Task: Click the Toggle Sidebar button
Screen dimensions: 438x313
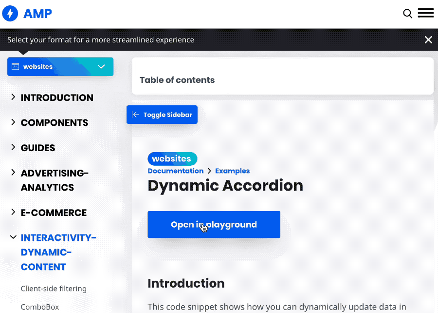Action: pos(162,115)
